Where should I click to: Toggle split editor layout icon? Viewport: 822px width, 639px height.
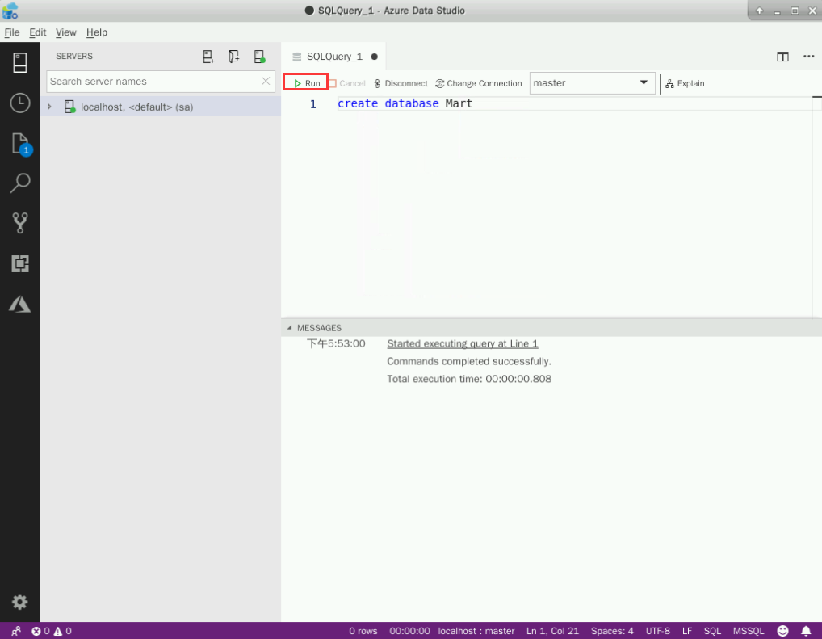782,57
